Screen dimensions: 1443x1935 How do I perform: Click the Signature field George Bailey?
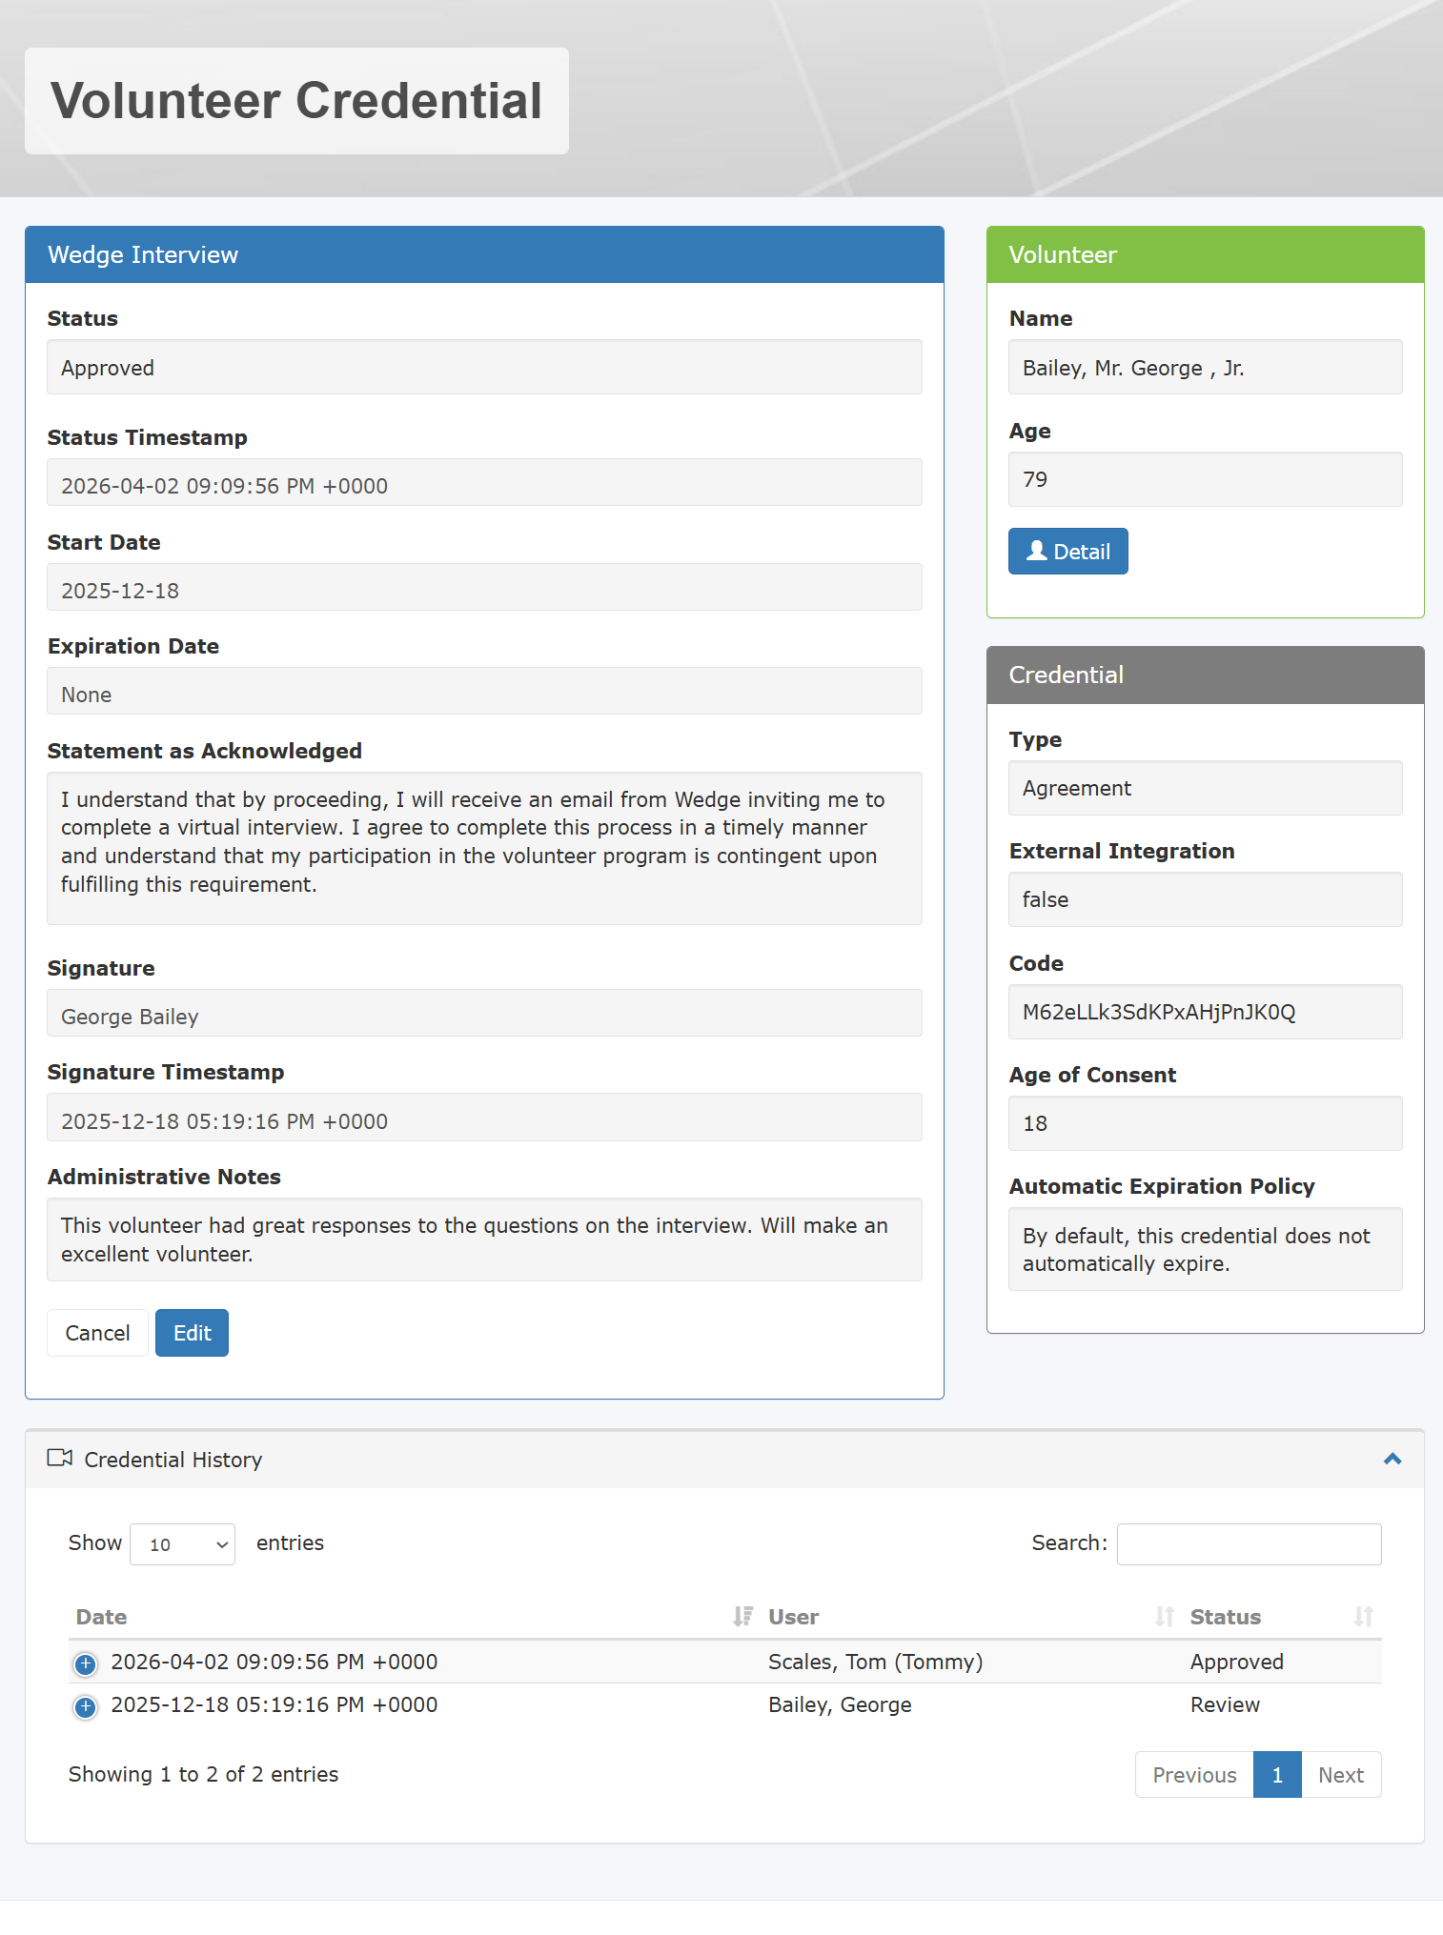[x=484, y=1013]
